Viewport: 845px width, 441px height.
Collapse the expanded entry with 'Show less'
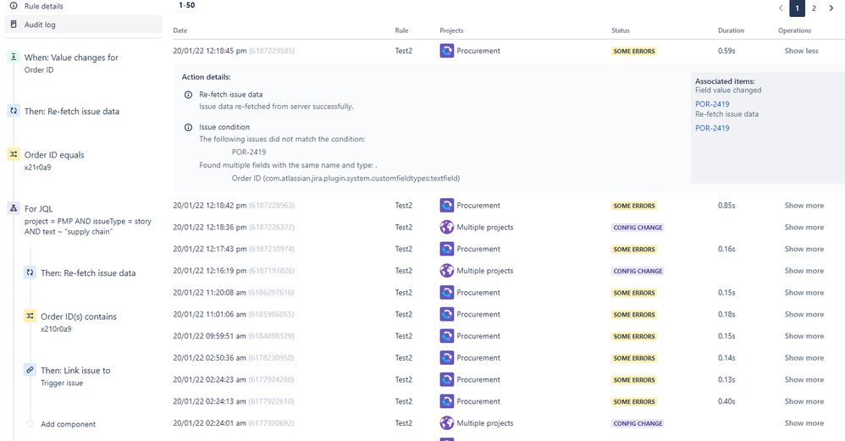(801, 51)
